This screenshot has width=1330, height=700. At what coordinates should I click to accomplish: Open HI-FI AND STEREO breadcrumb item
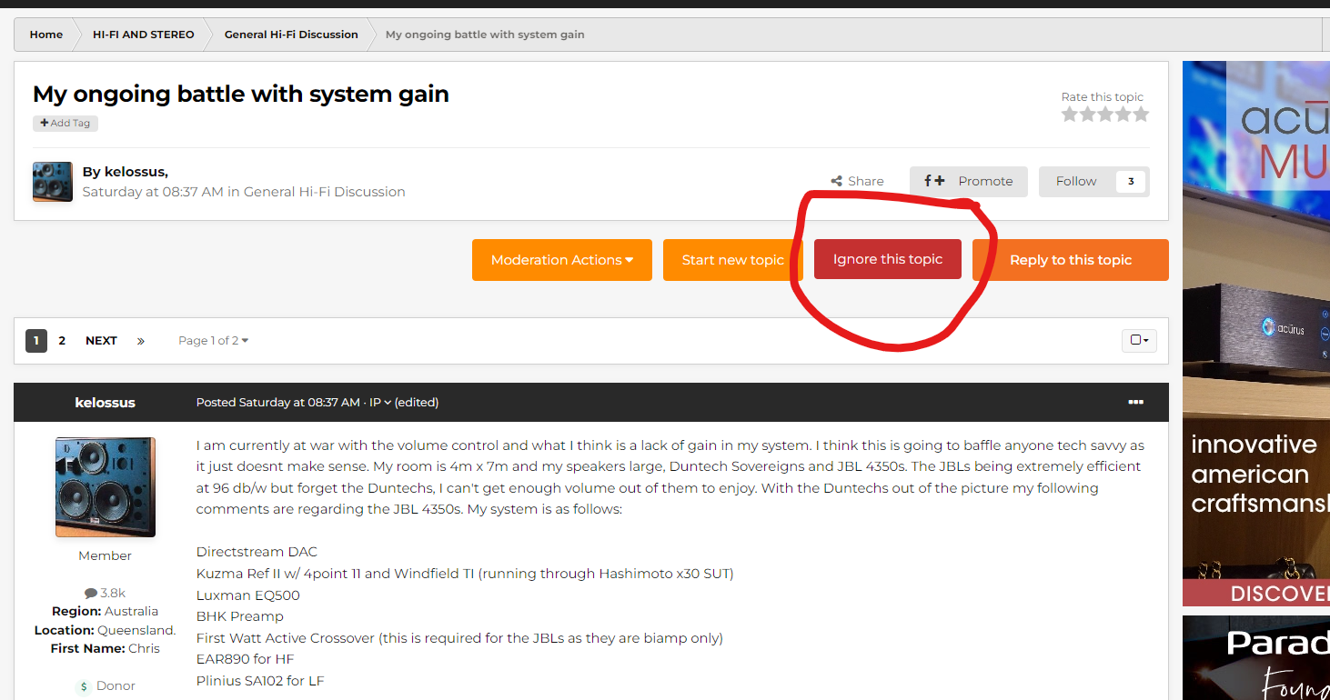[143, 35]
